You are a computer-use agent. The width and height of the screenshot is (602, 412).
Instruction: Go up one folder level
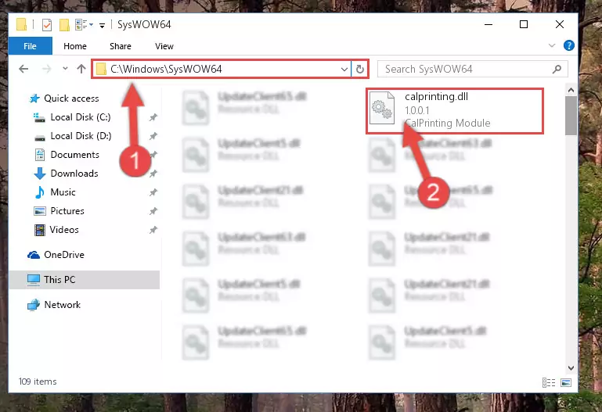click(81, 69)
